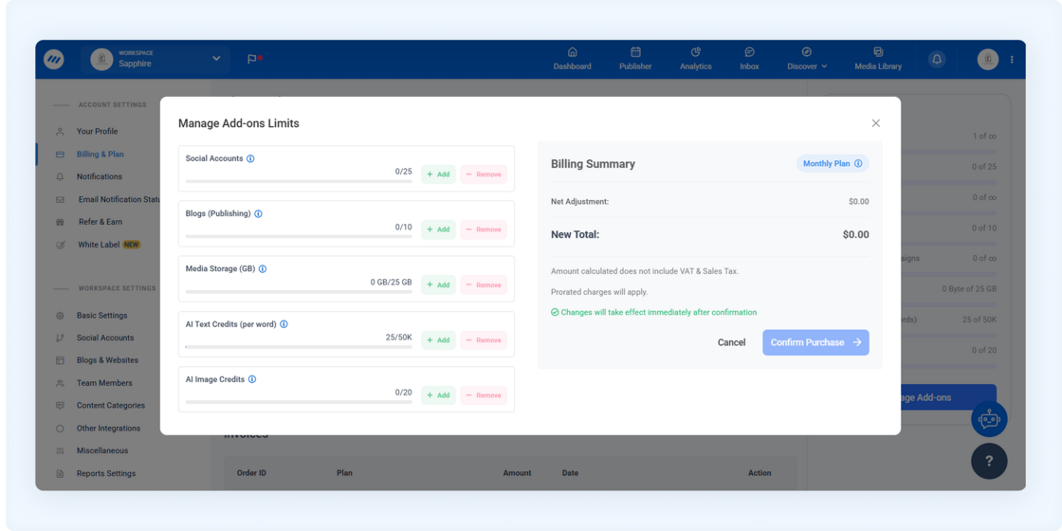This screenshot has height=531, width=1062.
Task: Open the Publisher tab
Action: pyautogui.click(x=635, y=60)
